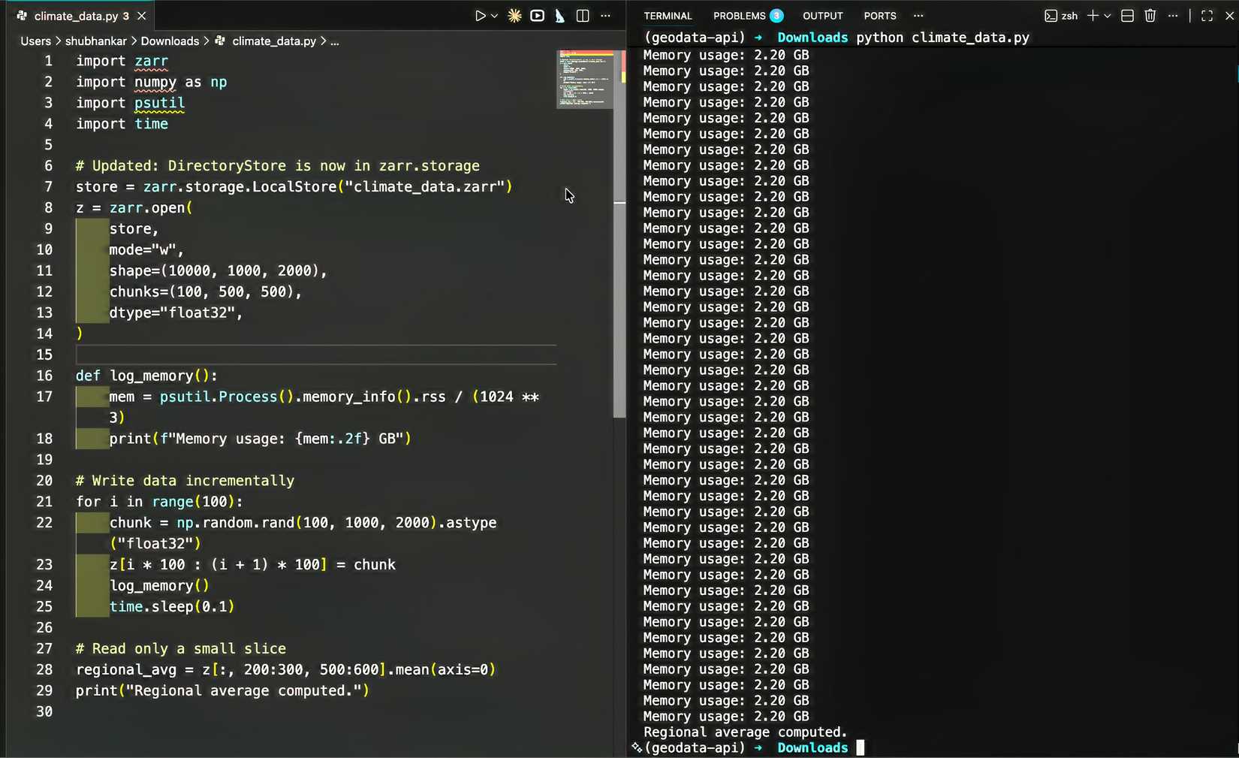Select the Run Code play-button icon
This screenshot has height=758, width=1239.
coord(537,15)
